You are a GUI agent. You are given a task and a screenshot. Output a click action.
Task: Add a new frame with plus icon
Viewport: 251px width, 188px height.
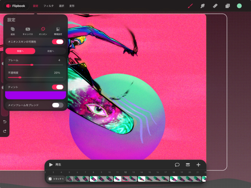(x=198, y=164)
